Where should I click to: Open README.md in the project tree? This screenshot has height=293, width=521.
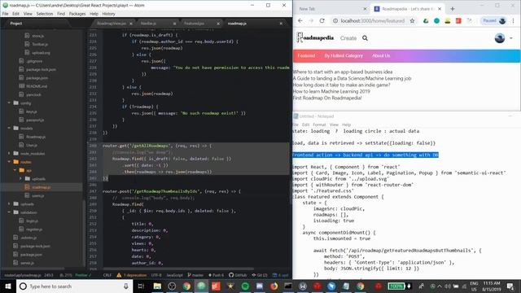37,86
